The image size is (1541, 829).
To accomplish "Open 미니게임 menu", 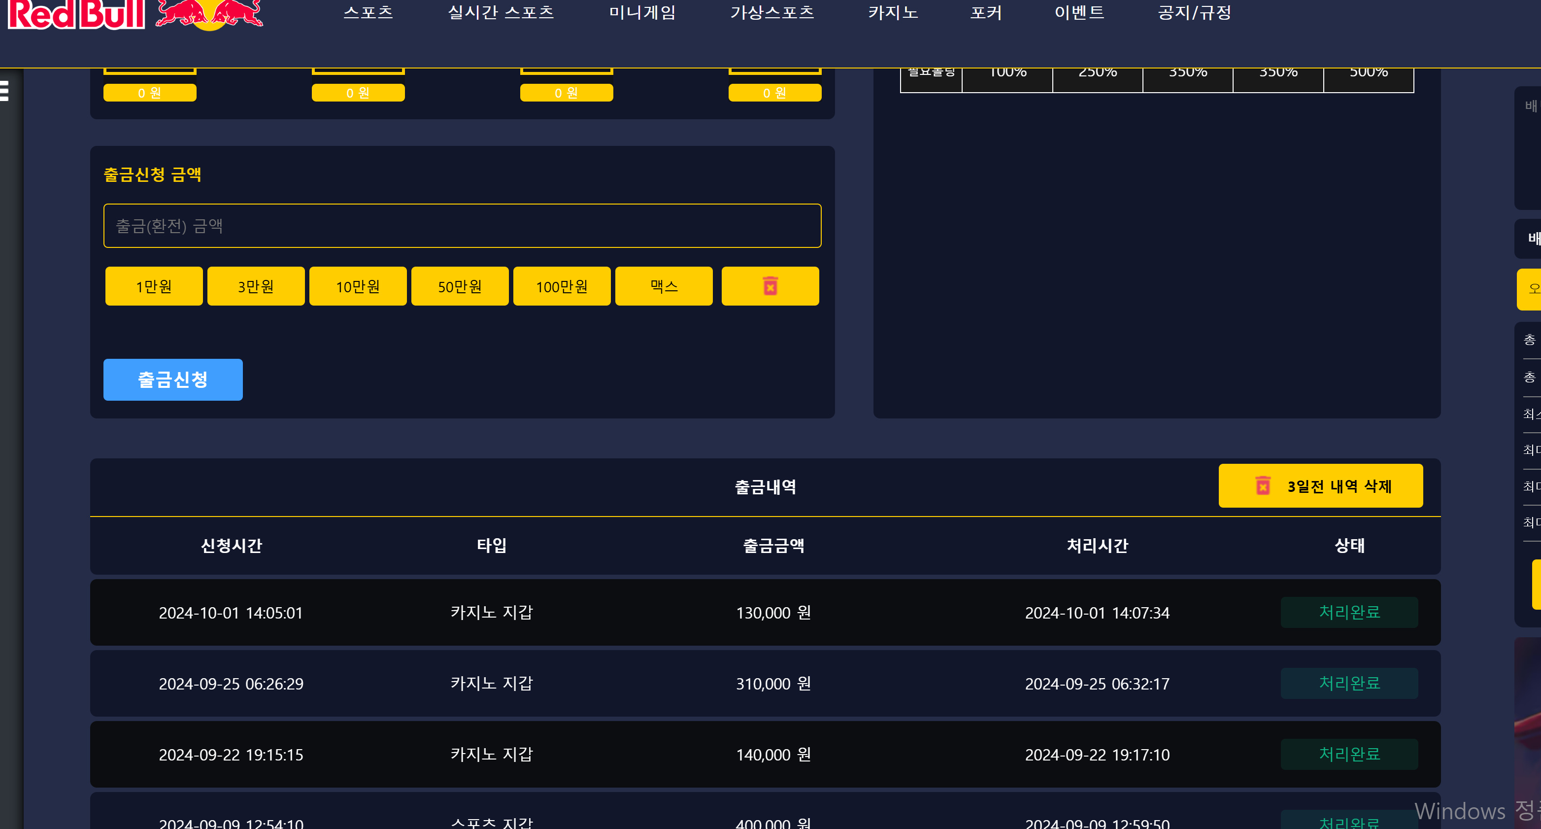I will click(642, 13).
